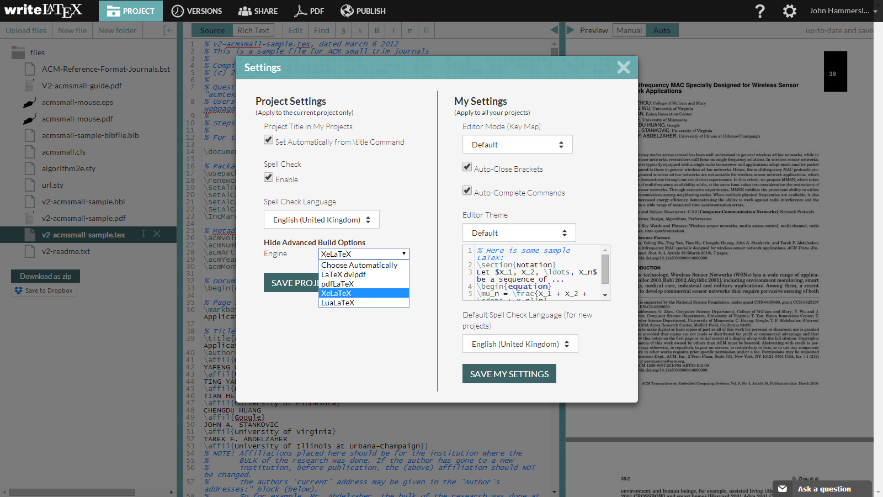This screenshot has height=497, width=883.
Task: Close the Settings dialog with the X
Action: coord(624,67)
